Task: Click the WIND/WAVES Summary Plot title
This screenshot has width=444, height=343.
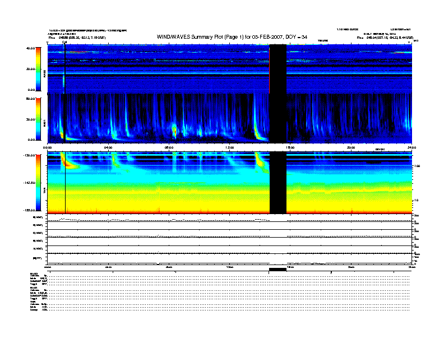Action: [232, 37]
